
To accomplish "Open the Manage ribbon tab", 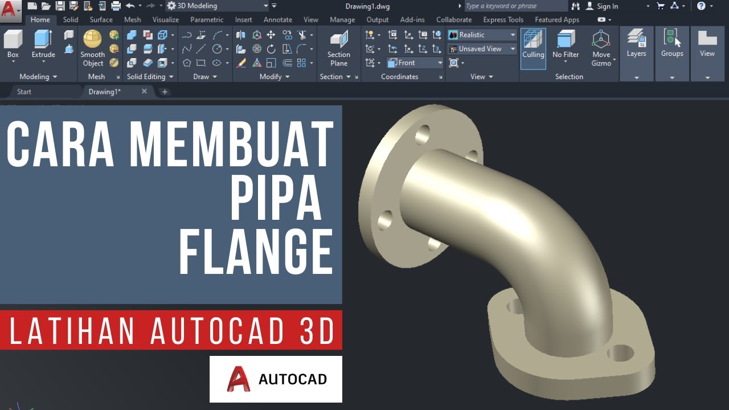I will coord(342,19).
